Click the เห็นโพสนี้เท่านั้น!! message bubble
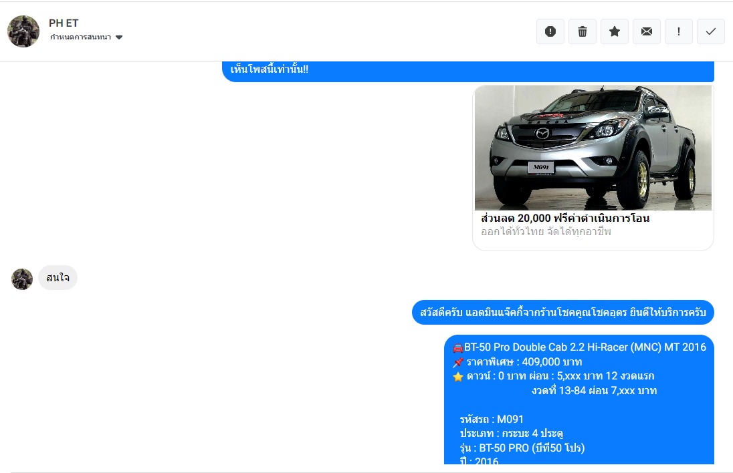 click(x=468, y=71)
